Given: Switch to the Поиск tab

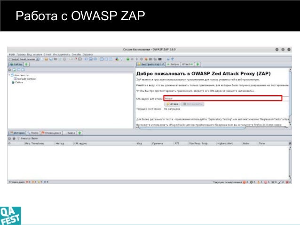Looking at the screenshot, I should (x=33, y=133).
